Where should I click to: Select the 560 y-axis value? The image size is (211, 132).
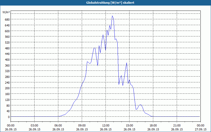point(7,37)
